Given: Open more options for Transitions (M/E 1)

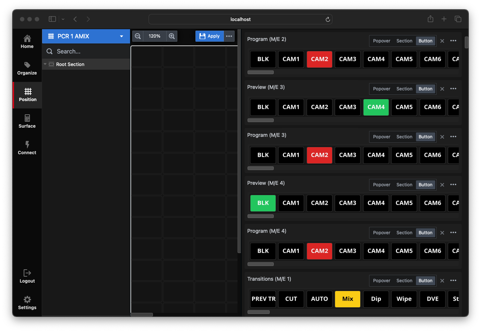Looking at the screenshot, I should tap(453, 280).
